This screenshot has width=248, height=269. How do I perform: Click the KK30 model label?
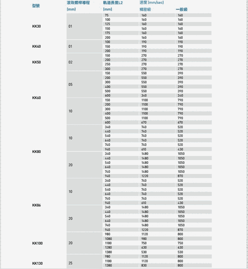pos(36,26)
